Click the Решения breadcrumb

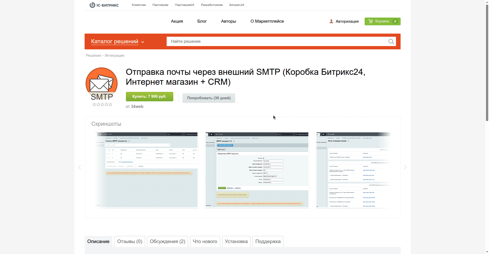(94, 55)
